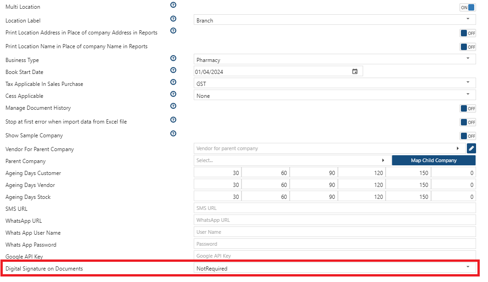Click edit pencil for Vendor For Parent Company
The height and width of the screenshot is (282, 488).
471,148
